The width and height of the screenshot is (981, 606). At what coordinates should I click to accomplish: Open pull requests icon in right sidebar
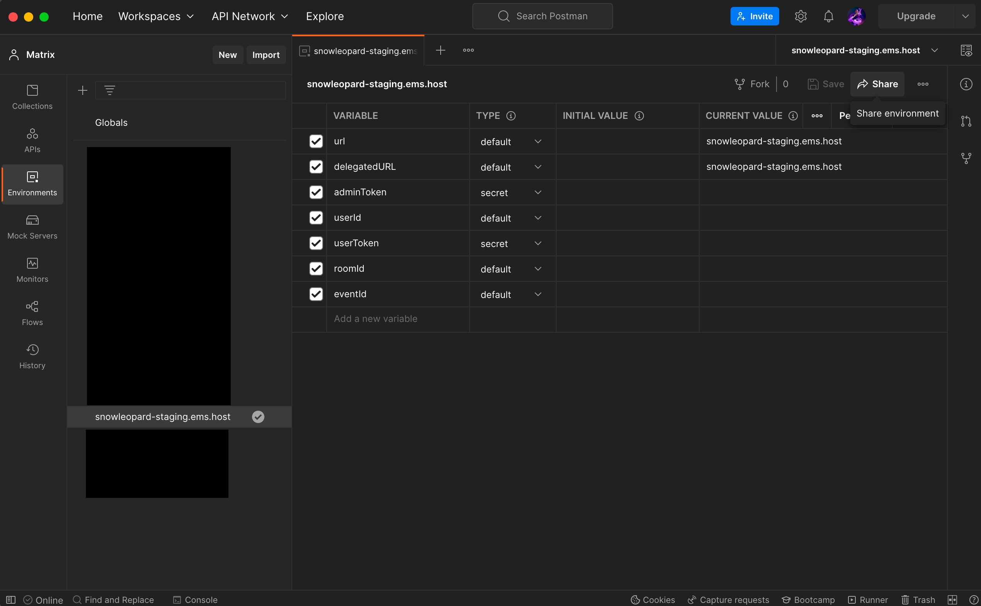point(966,121)
